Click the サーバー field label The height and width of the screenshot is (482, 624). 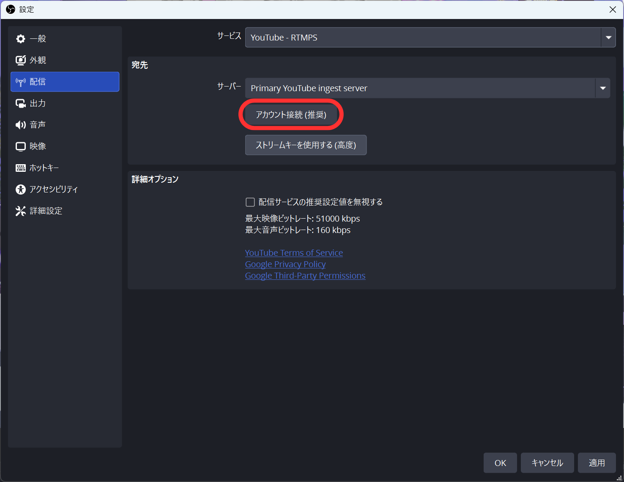click(229, 87)
